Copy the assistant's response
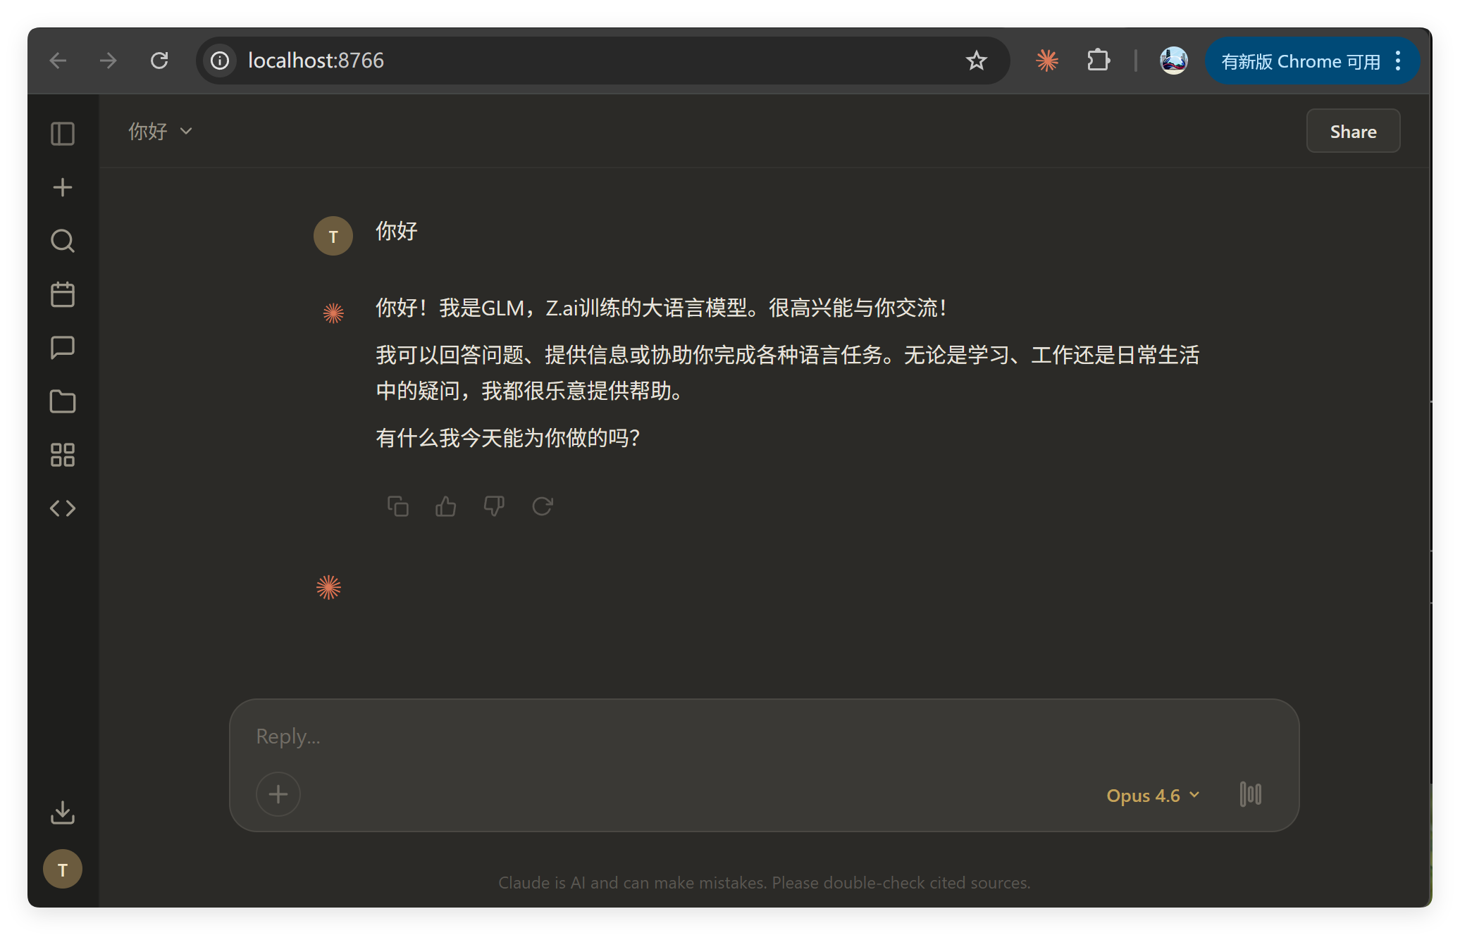Viewport: 1460px width, 935px height. click(398, 506)
